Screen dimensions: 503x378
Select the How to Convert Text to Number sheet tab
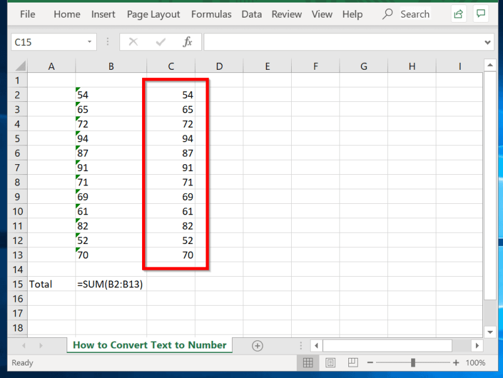click(149, 345)
